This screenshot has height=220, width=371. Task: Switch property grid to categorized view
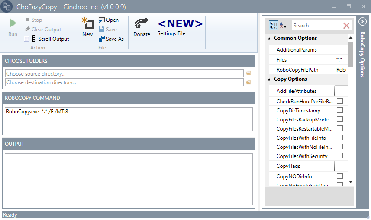[x=274, y=25]
